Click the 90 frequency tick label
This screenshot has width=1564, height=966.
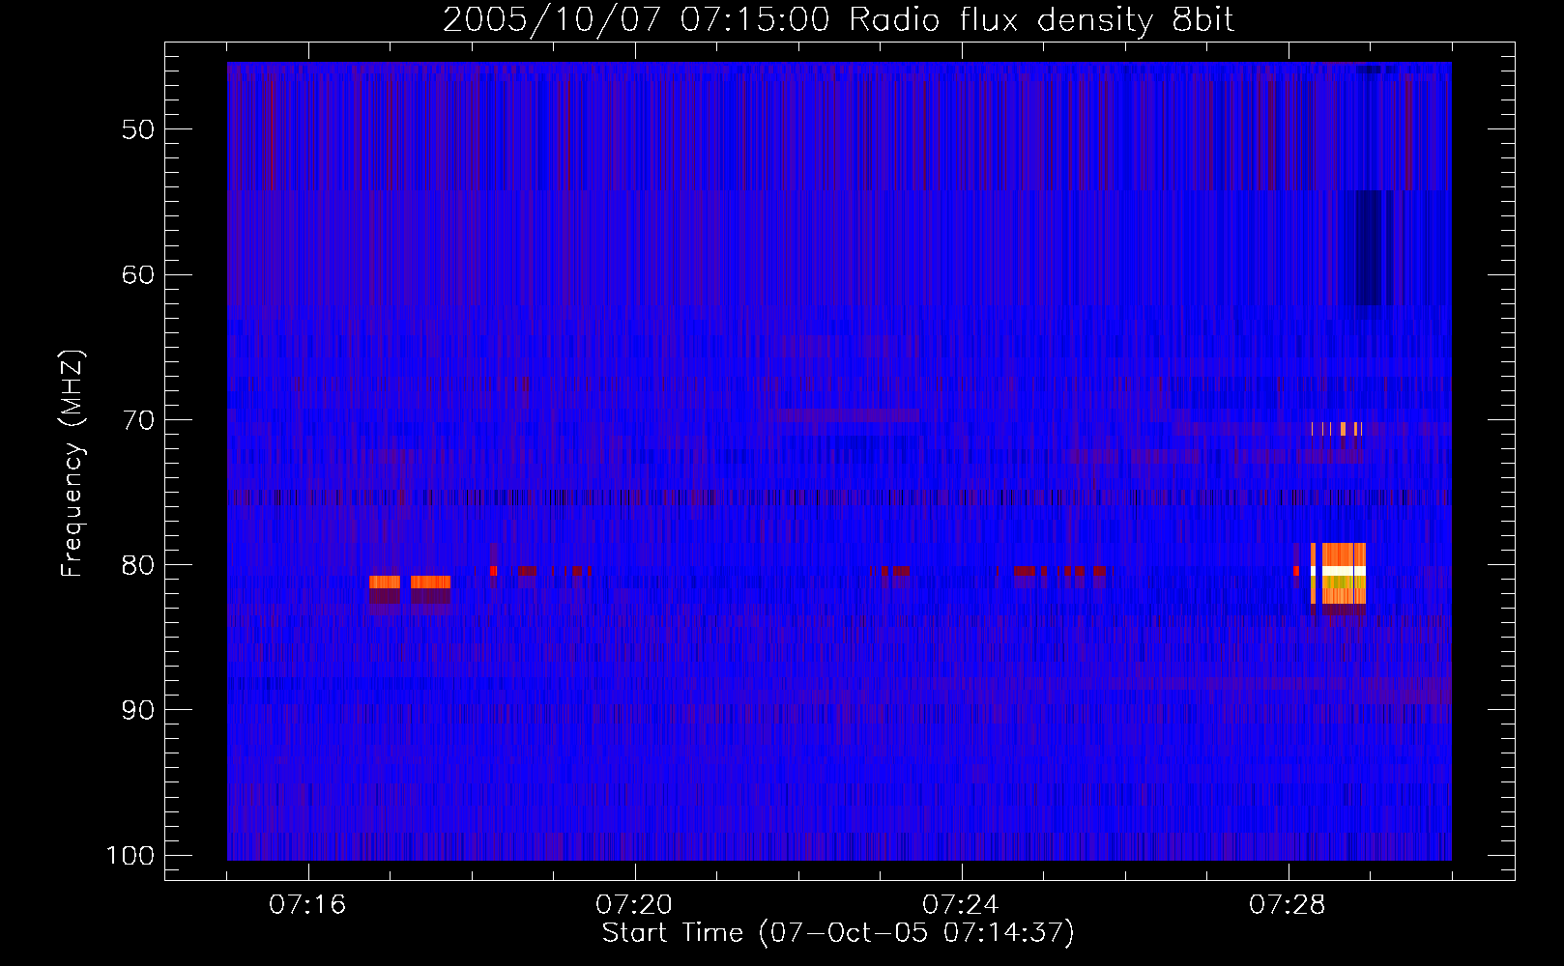[138, 710]
